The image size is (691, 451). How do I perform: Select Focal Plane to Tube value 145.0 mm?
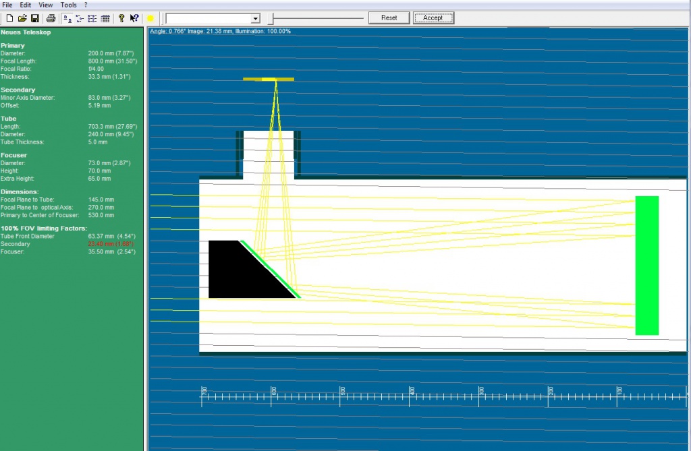click(101, 200)
